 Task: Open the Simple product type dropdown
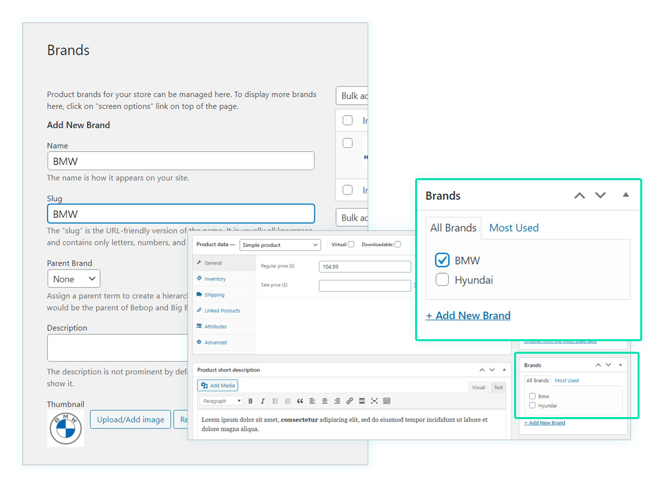[x=280, y=245]
